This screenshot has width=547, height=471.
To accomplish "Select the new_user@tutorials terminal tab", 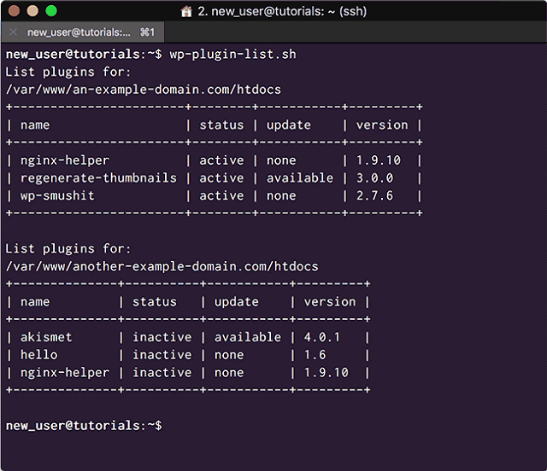I will pyautogui.click(x=83, y=32).
